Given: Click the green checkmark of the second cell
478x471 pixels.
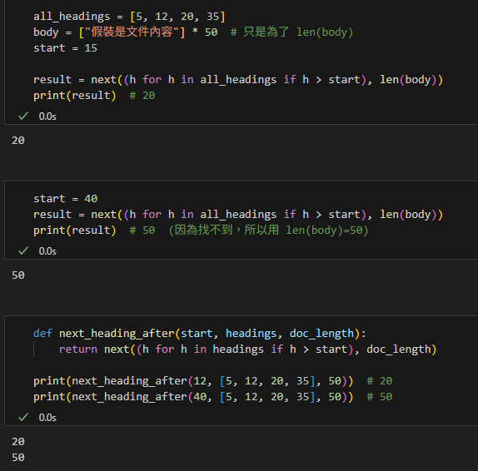Looking at the screenshot, I should pos(23,251).
